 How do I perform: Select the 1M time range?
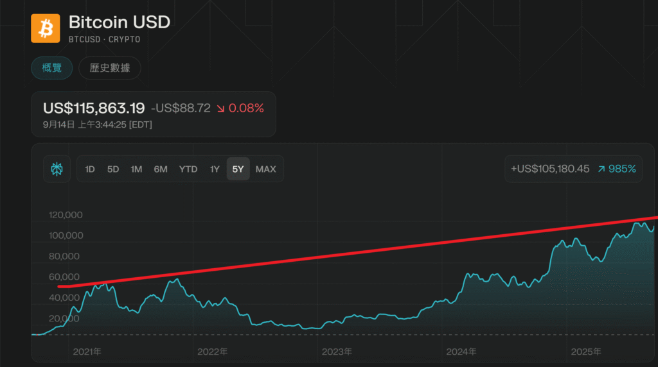[x=136, y=169]
